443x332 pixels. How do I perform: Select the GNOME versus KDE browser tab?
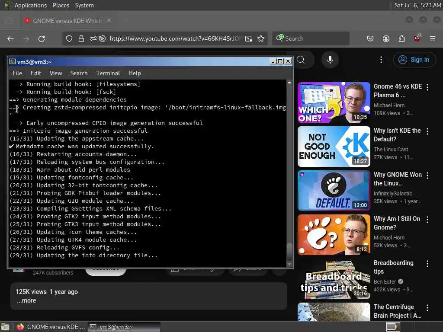66,21
